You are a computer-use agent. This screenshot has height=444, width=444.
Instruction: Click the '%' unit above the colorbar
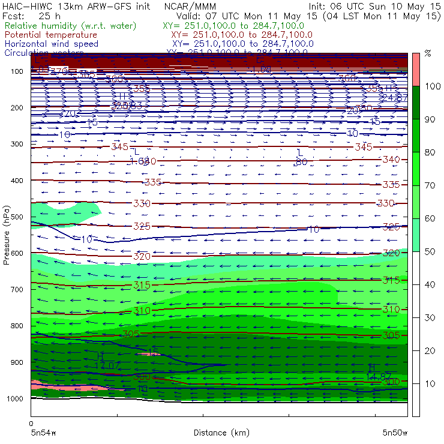coord(428,53)
